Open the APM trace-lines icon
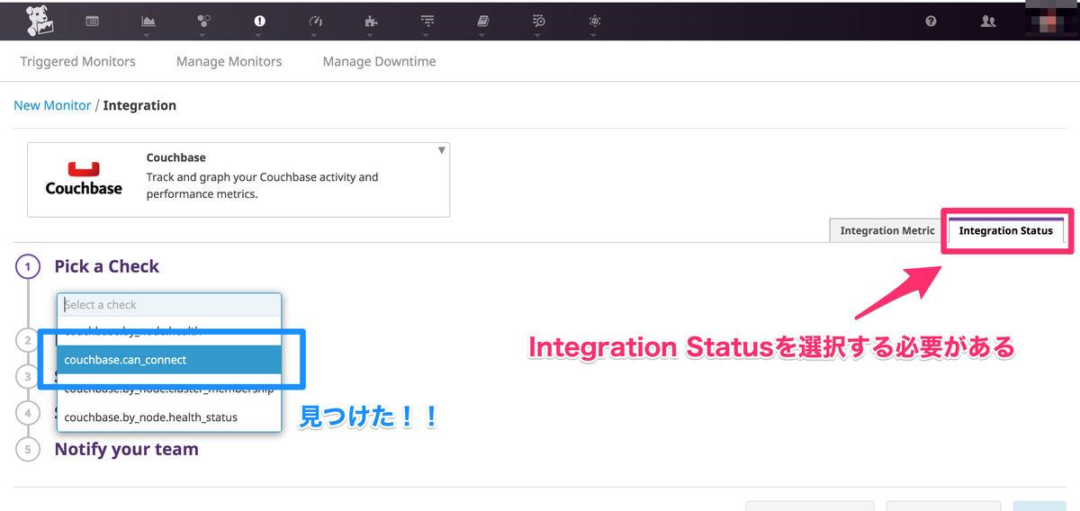This screenshot has height=511, width=1080. tap(427, 21)
